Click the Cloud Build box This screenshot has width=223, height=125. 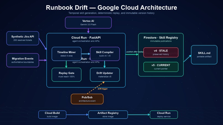coord(52,115)
